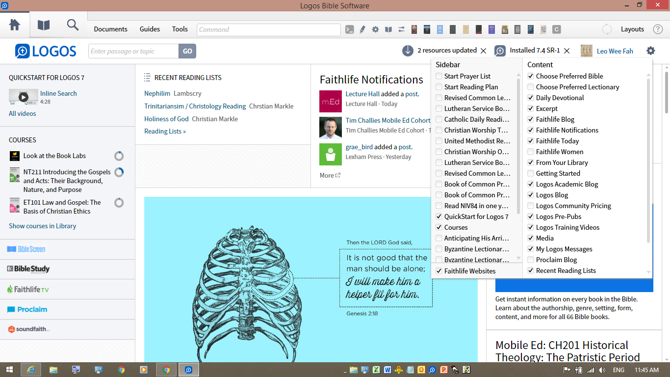Enable the Faithlife Women checkbox
Viewport: 670px width, 377px height.
pyautogui.click(x=531, y=152)
